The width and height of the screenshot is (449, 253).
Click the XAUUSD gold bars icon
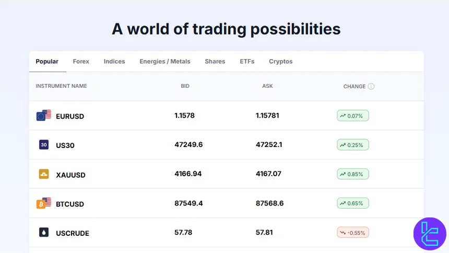(44, 174)
